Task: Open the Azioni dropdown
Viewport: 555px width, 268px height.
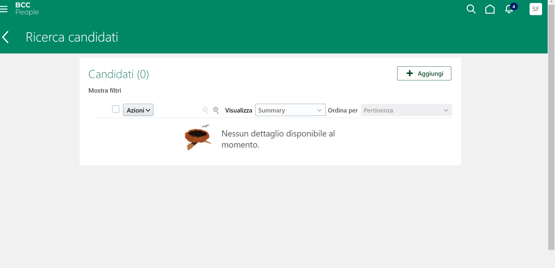Action: point(138,110)
